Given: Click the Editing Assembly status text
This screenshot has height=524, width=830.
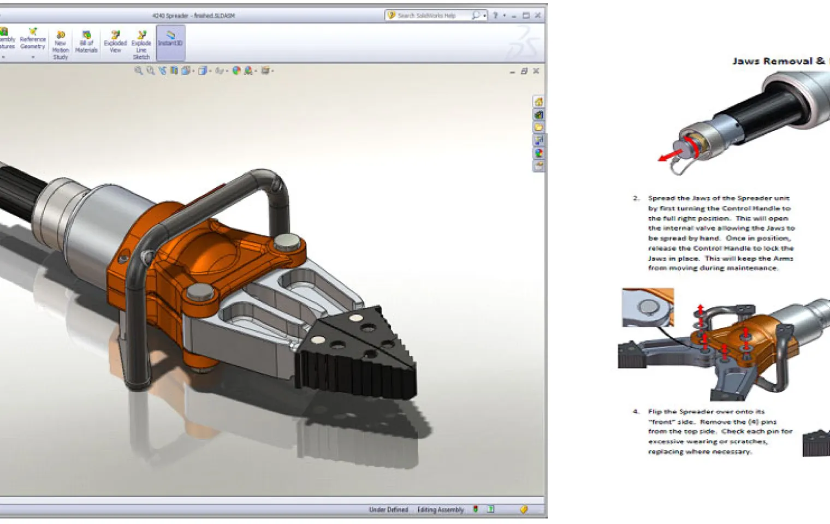Looking at the screenshot, I should (x=440, y=510).
